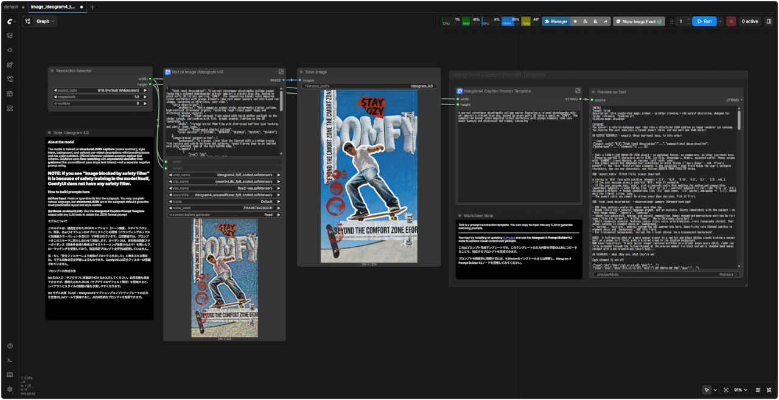Open the vae_name combo
Viewport: 779px width, 400px height.
point(225,188)
